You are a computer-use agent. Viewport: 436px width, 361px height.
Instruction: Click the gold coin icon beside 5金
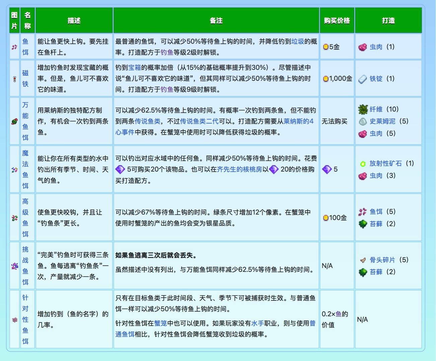(325, 47)
